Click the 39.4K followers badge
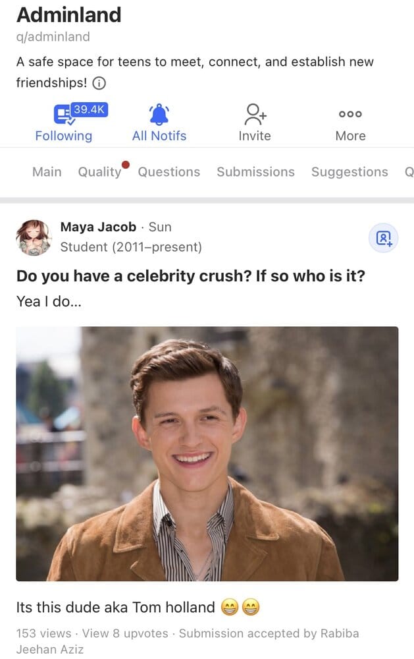Image resolution: width=414 pixels, height=659 pixels. point(89,109)
